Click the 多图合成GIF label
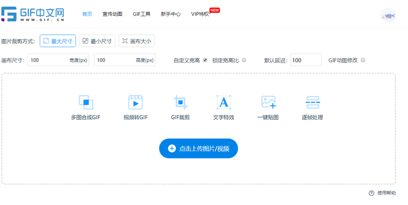The width and height of the screenshot is (408, 205). pyautogui.click(x=86, y=117)
